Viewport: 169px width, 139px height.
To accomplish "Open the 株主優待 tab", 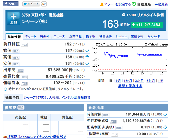I will pyautogui.click(x=105, y=36).
